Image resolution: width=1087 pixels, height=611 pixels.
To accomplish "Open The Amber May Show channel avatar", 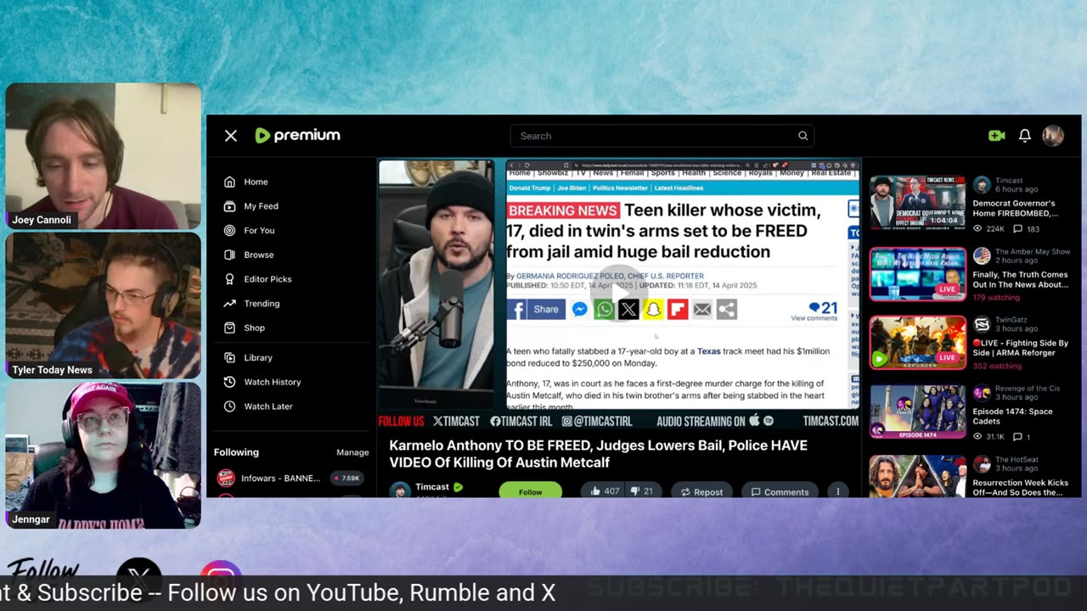I will 982,255.
